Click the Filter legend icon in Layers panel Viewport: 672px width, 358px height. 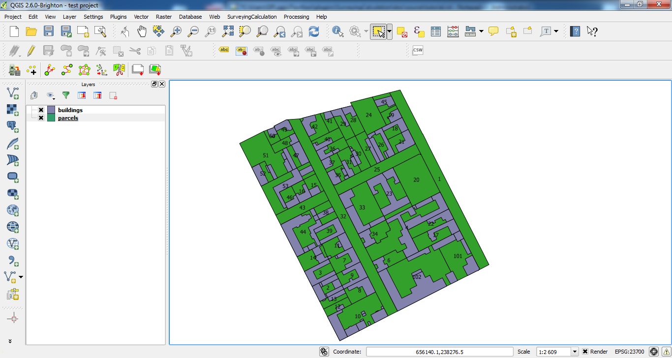tap(65, 95)
